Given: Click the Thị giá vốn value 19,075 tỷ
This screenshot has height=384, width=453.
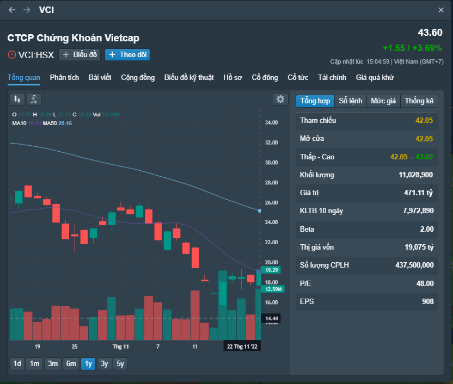Looking at the screenshot, I should [419, 247].
